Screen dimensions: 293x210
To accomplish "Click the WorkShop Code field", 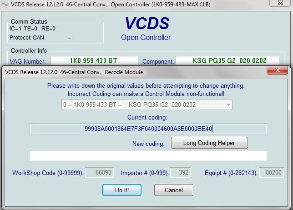I will pos(96,173).
